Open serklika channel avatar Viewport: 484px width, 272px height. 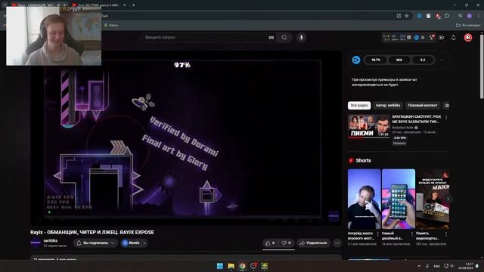[36, 243]
